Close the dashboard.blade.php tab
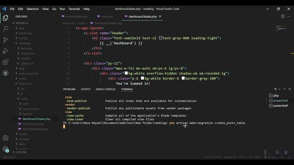The width and height of the screenshot is (294, 165). [x=160, y=16]
